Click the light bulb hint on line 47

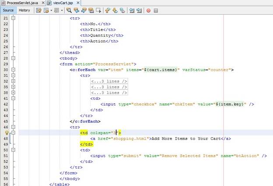pos(7,133)
